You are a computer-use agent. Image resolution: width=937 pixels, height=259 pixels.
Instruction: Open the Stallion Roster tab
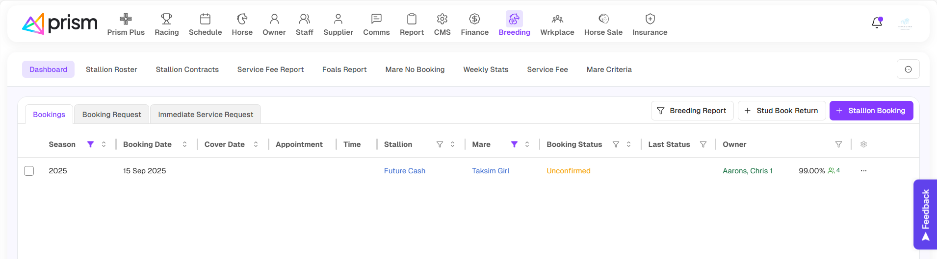[111, 70]
